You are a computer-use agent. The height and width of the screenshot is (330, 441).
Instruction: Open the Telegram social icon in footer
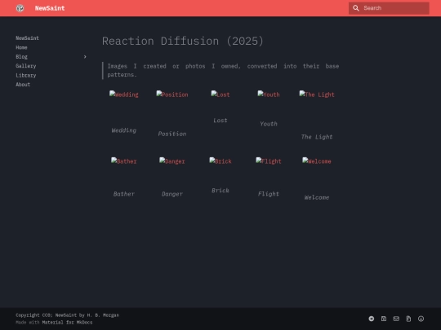coord(372,319)
